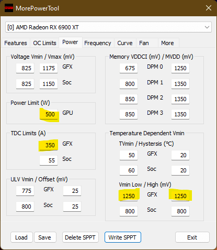Click the DPM 0 MVDD field 1250
This screenshot has height=250, width=217.
coord(180,68)
